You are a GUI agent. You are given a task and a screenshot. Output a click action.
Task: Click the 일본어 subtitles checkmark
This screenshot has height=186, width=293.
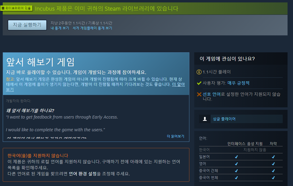(x=273, y=157)
